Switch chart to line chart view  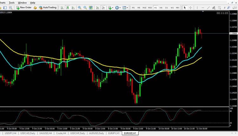73,8
